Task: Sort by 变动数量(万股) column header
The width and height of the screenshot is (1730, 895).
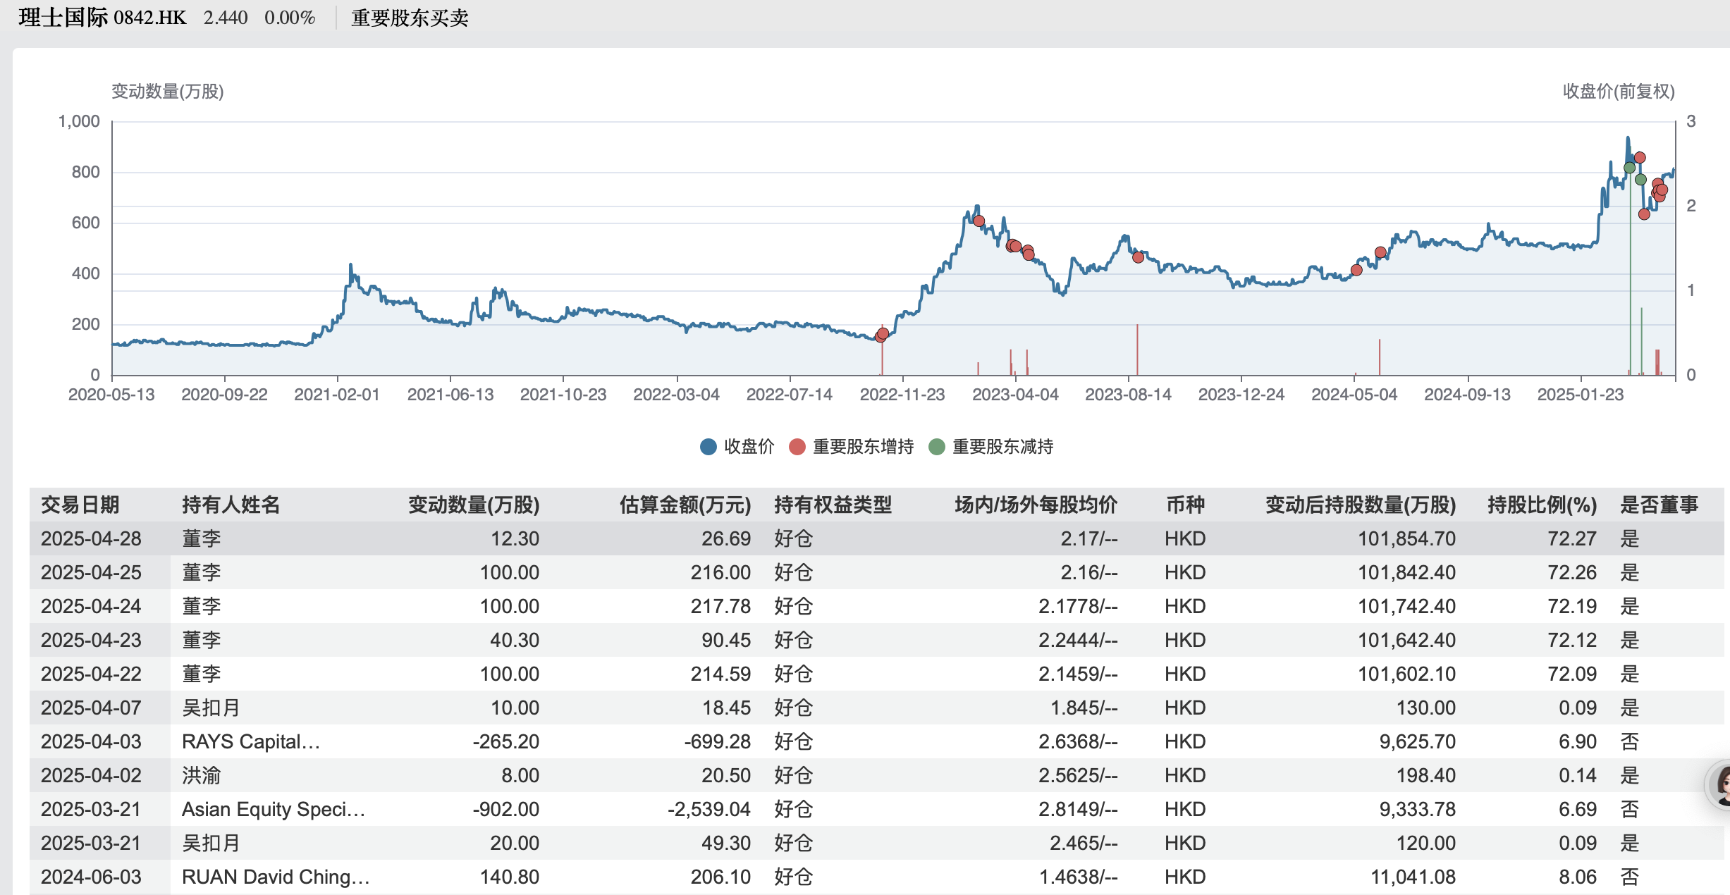Action: [x=473, y=505]
